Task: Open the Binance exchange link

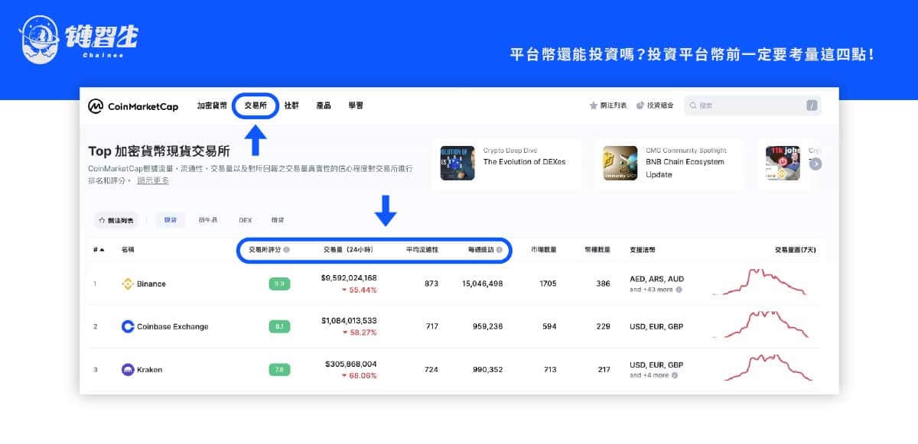Action: click(x=151, y=284)
